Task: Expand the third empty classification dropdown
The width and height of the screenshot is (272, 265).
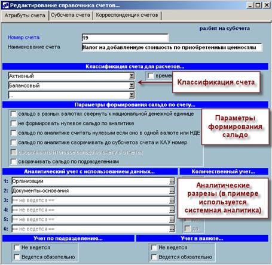Action: point(132,95)
